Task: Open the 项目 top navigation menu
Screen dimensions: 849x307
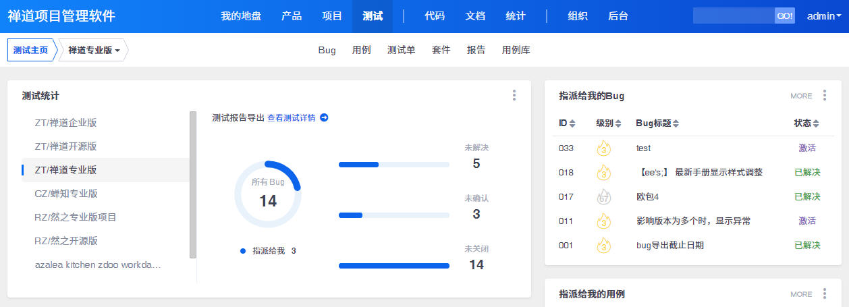Action: (332, 16)
